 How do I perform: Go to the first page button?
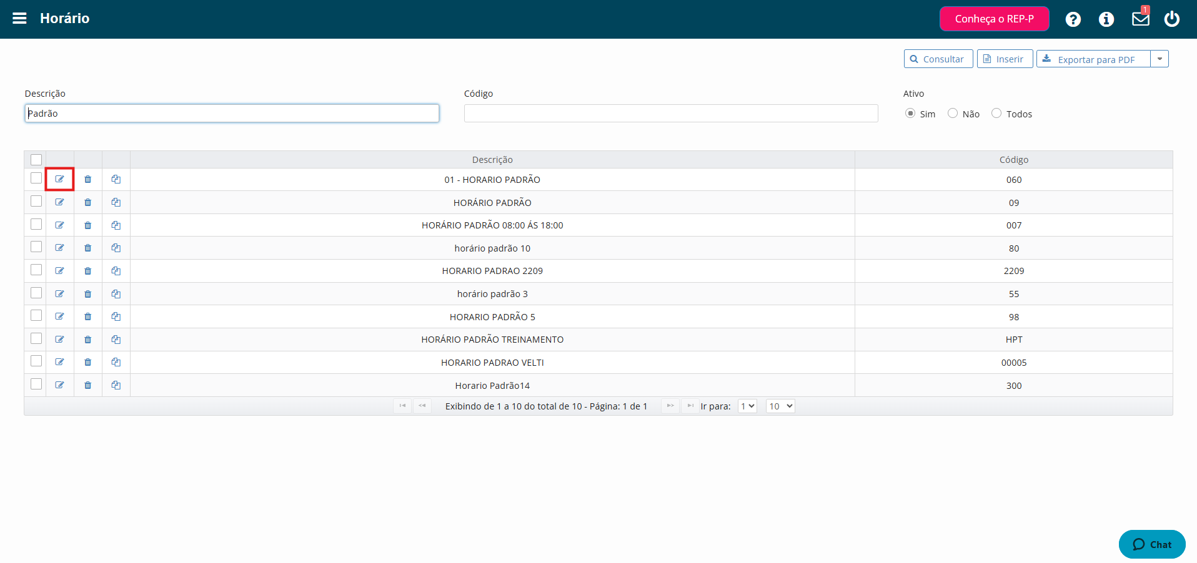tap(402, 406)
